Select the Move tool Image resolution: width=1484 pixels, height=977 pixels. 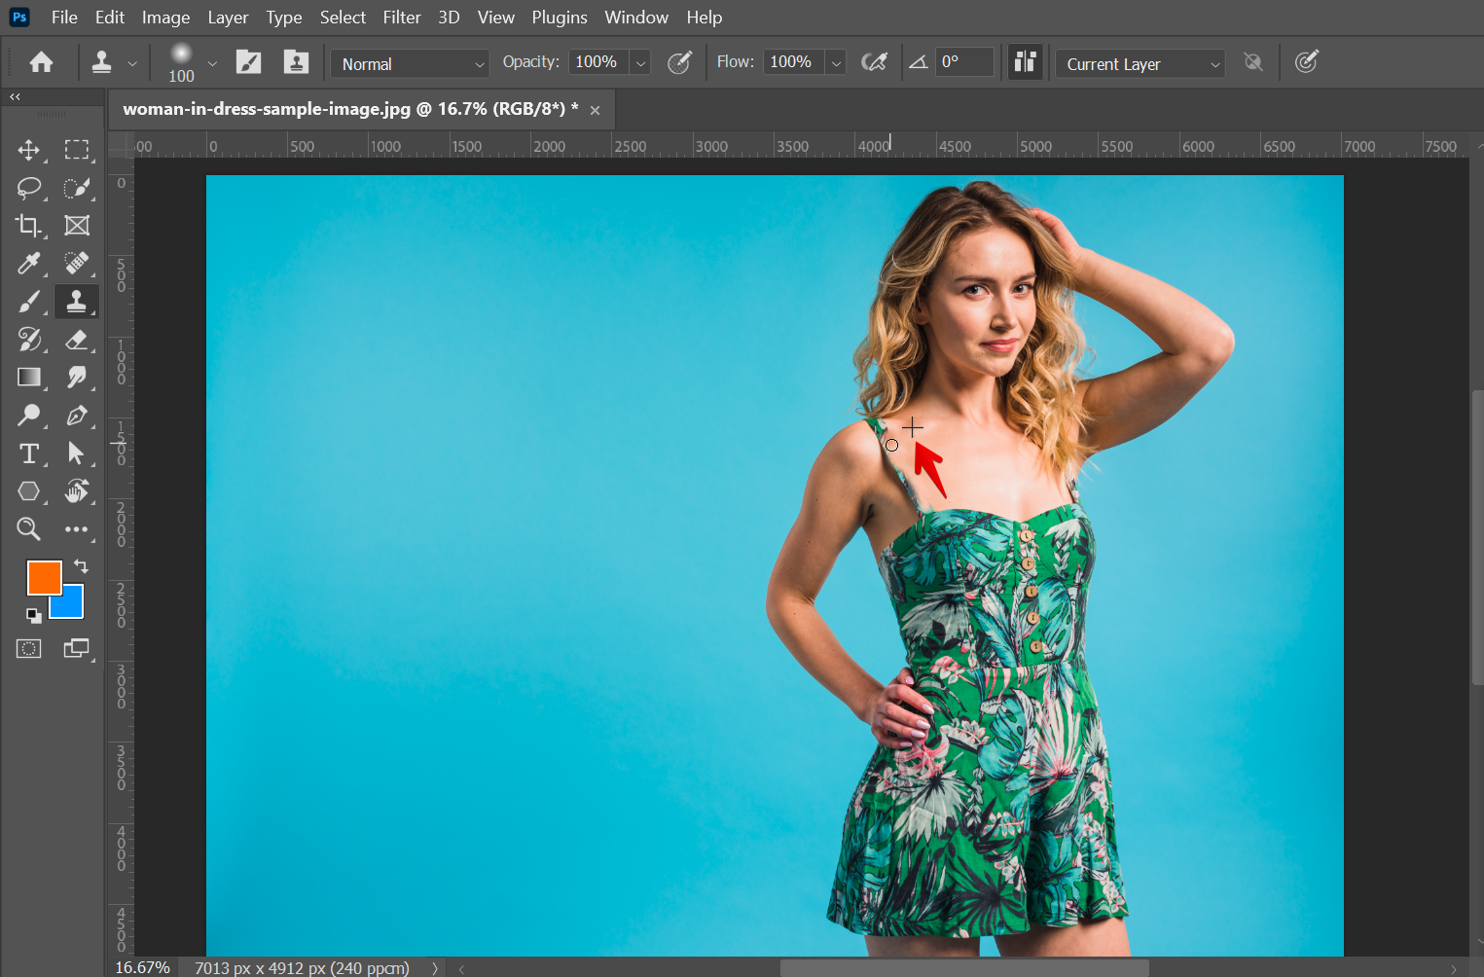(28, 150)
